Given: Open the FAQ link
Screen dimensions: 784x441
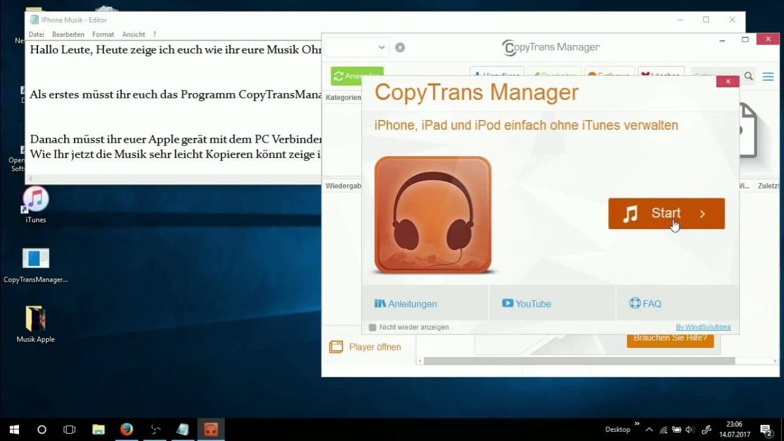Looking at the screenshot, I should pyautogui.click(x=646, y=304).
